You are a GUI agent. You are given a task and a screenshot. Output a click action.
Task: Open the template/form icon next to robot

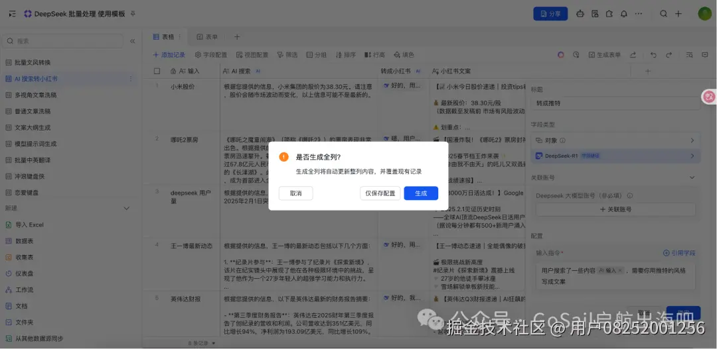tap(595, 14)
